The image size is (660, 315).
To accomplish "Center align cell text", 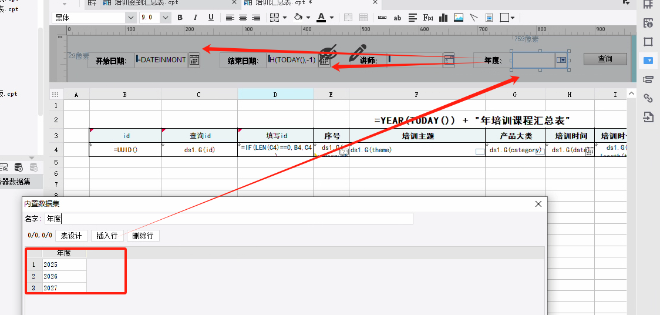I will 243,18.
